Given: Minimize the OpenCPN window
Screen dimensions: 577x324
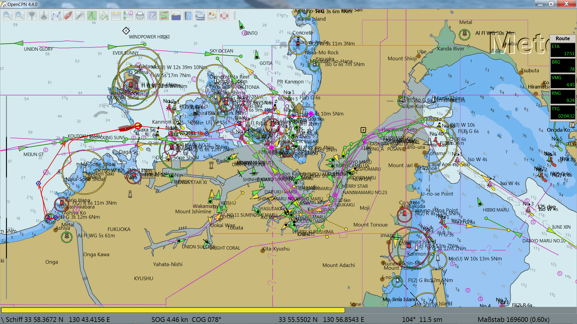Looking at the screenshot, I should 540,4.
